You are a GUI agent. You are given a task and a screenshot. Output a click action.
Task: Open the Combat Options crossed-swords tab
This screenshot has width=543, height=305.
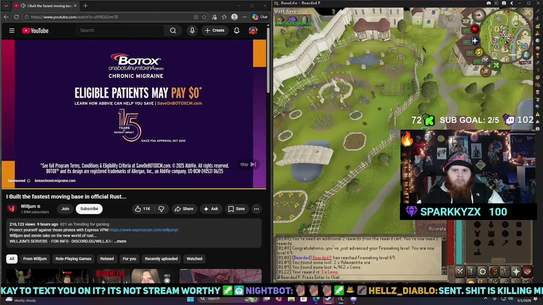pos(460,272)
